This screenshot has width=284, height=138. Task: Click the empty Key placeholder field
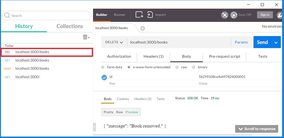pos(152,84)
